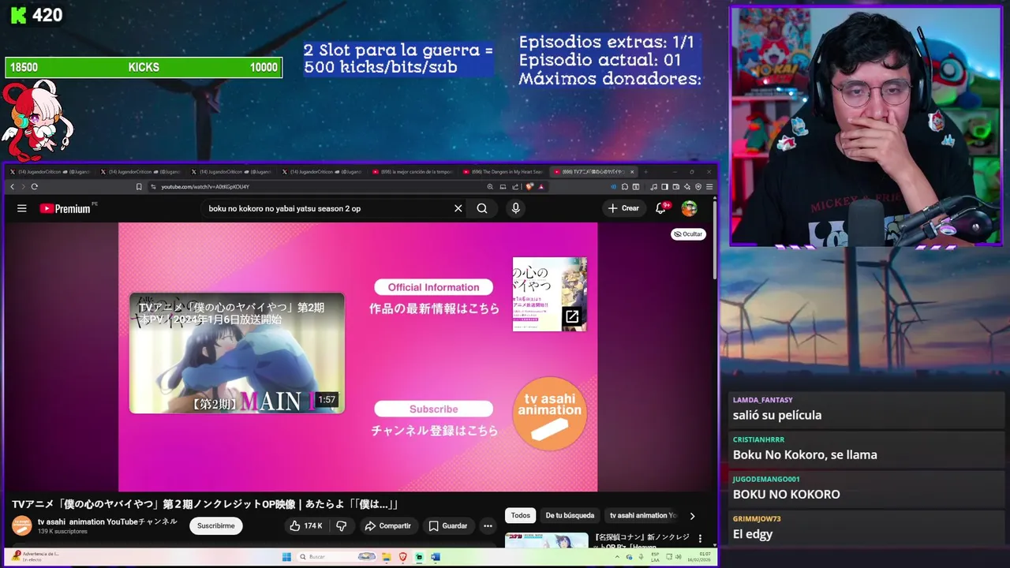The width and height of the screenshot is (1010, 568).
Task: Reload the YouTube page
Action: pos(34,187)
